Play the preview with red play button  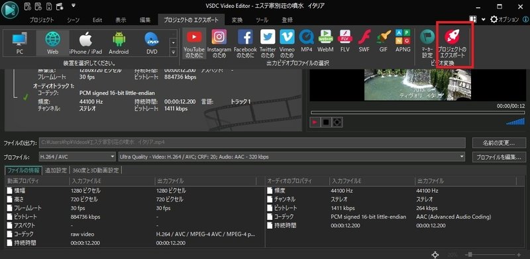(x=315, y=122)
